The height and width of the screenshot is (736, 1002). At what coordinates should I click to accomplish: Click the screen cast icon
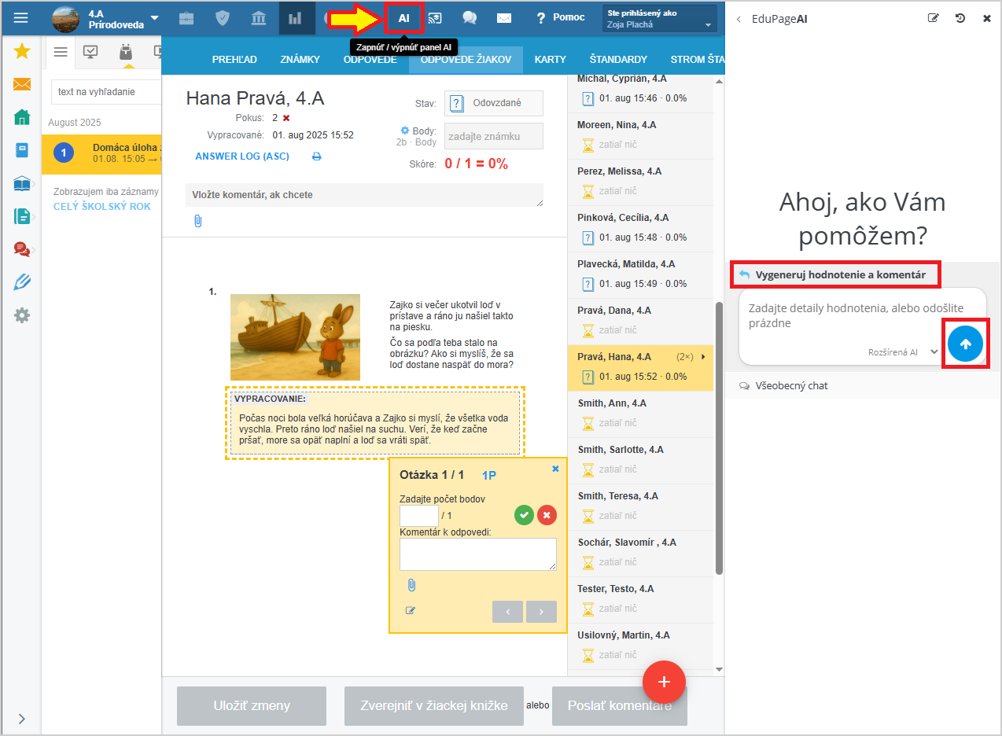pos(435,18)
